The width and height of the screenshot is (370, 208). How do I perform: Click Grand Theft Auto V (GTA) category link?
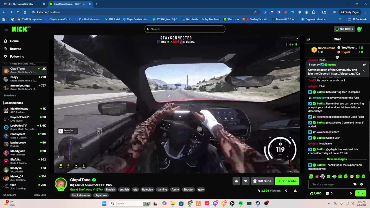[86, 190]
